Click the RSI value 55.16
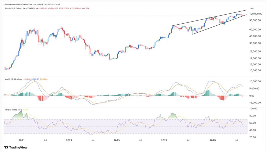This screenshot has height=152, width=266. [x=20, y=110]
